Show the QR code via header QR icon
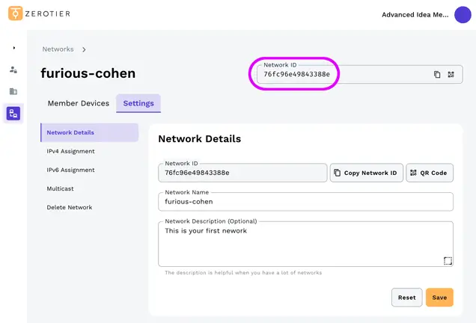The height and width of the screenshot is (323, 476). pyautogui.click(x=451, y=74)
